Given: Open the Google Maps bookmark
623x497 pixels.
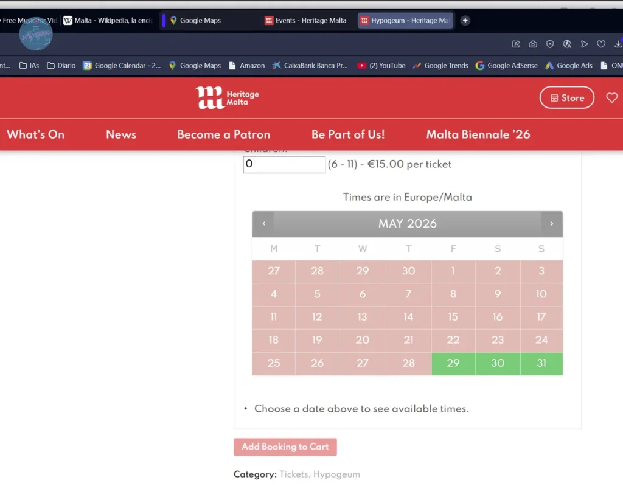Looking at the screenshot, I should 195,66.
